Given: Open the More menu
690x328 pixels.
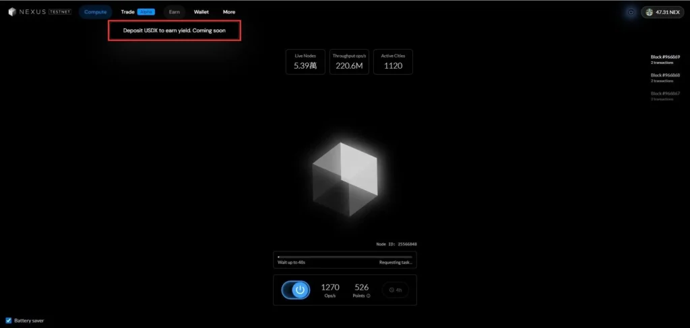Looking at the screenshot, I should pos(229,12).
